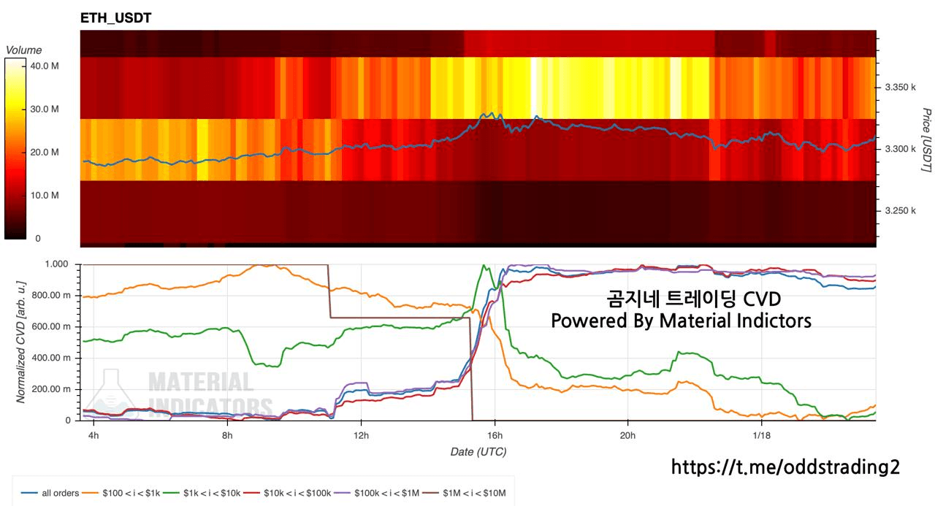935x506 pixels.
Task: Select the 16h tick on the time axis
Action: 495,436
